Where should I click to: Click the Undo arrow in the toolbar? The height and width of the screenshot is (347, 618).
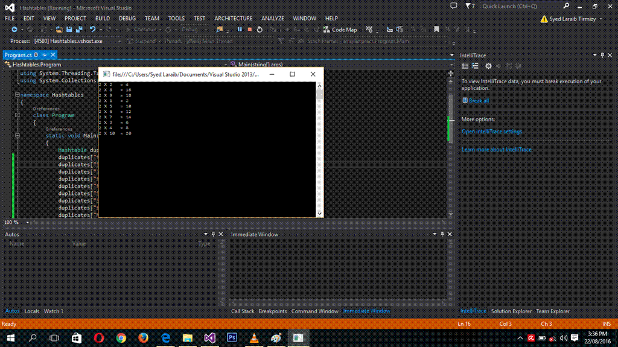[x=93, y=29]
